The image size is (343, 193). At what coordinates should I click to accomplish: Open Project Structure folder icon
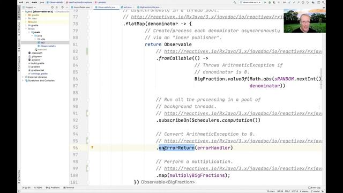(313, 2)
